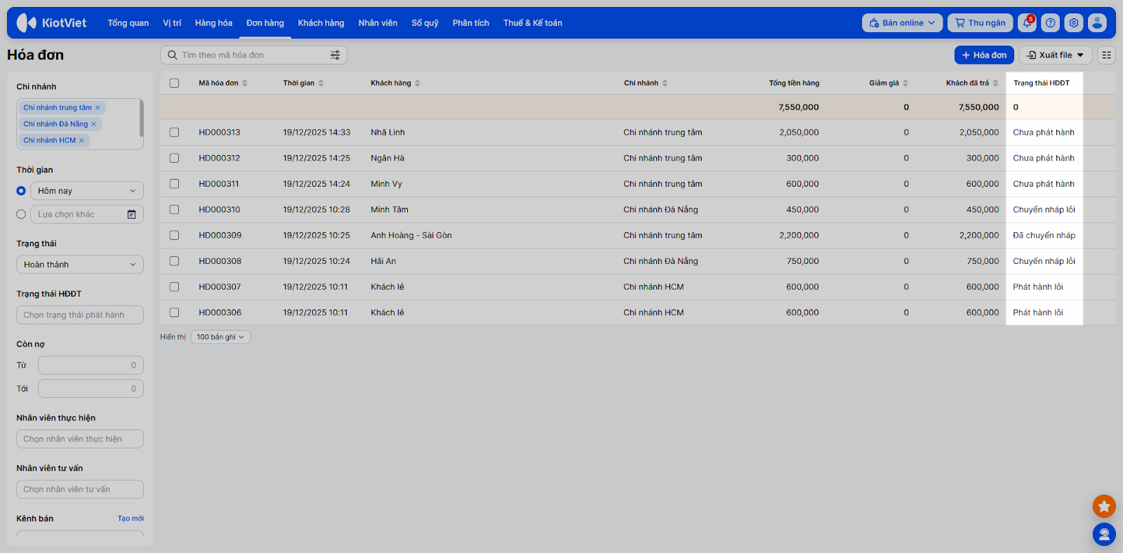Open the settings gear icon
Screen dimensions: 1123x553
click(1074, 23)
